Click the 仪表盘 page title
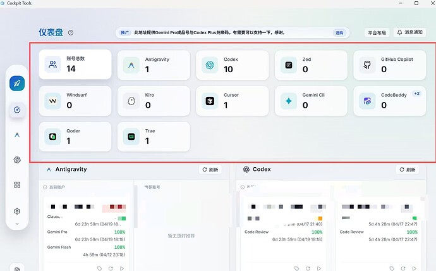Screen dimensions: 436x271 [51, 32]
